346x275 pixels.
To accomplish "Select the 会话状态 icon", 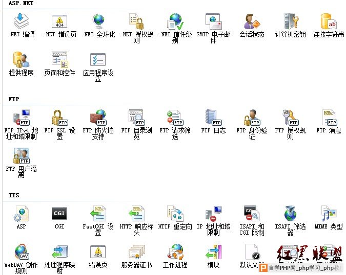I will click(x=252, y=21).
